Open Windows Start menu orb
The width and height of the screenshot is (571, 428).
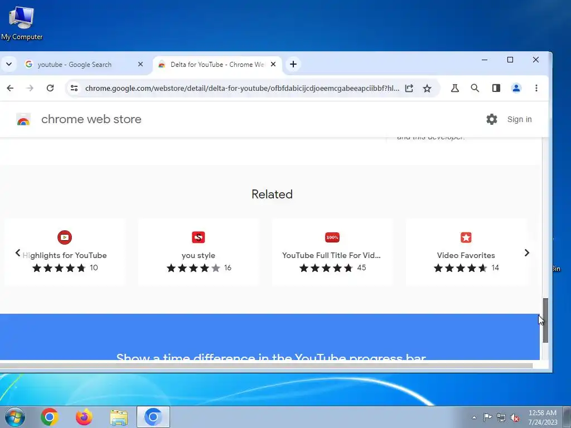[x=15, y=417]
